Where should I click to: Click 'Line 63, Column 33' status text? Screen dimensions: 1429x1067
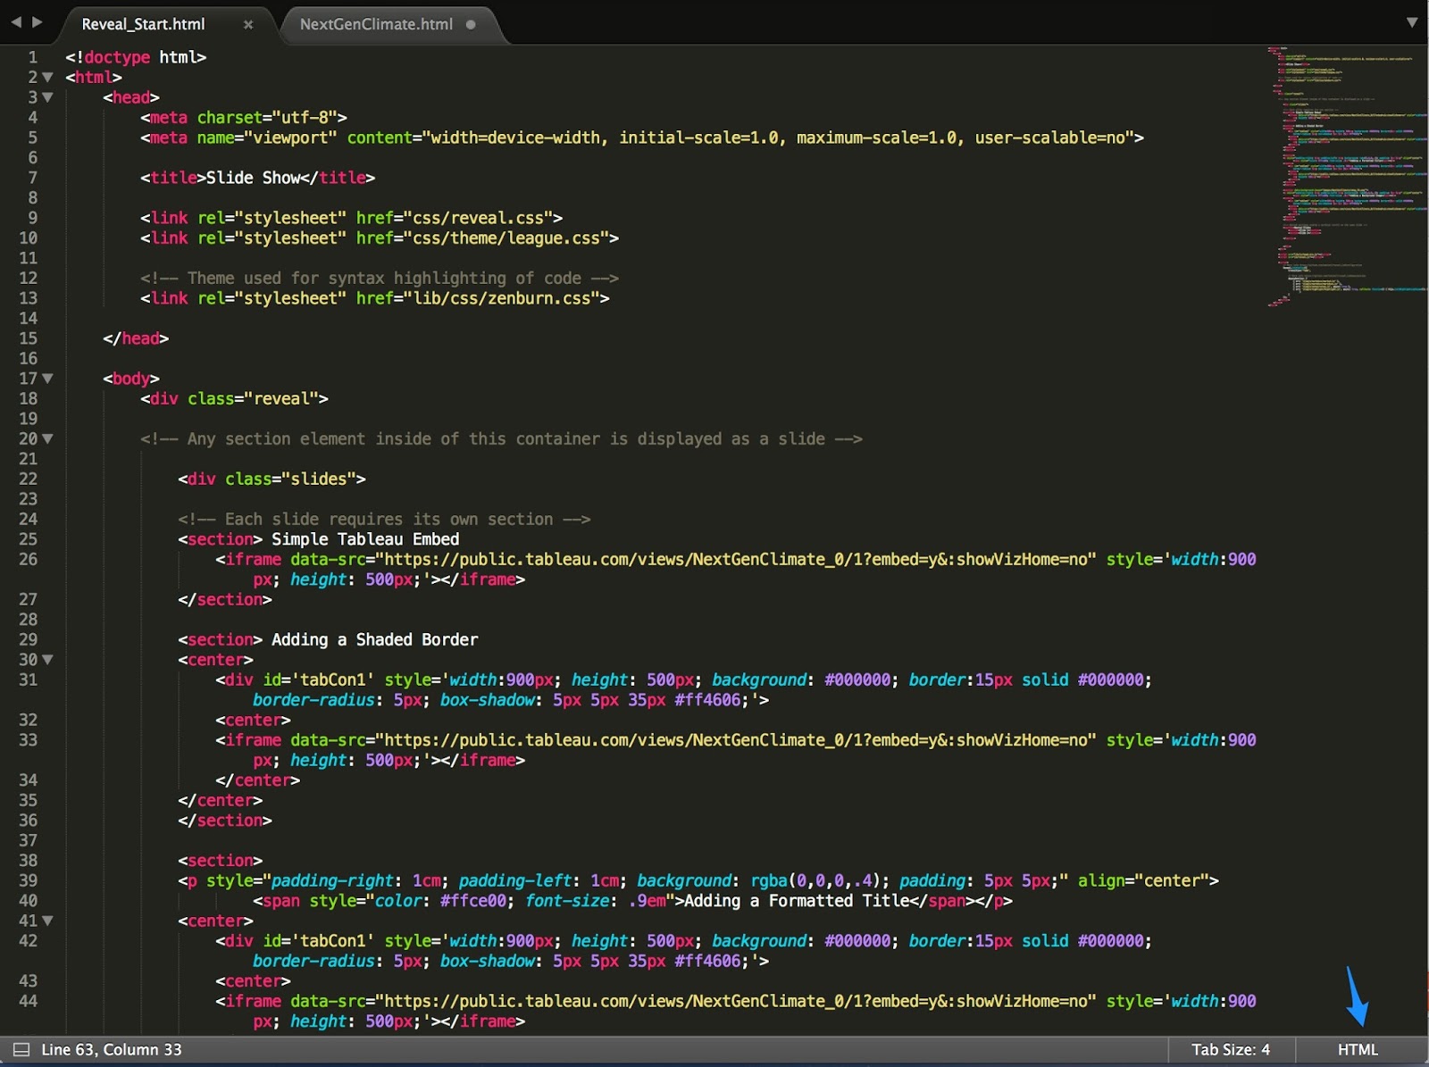point(112,1050)
